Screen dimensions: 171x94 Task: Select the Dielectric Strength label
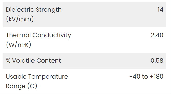(34, 10)
